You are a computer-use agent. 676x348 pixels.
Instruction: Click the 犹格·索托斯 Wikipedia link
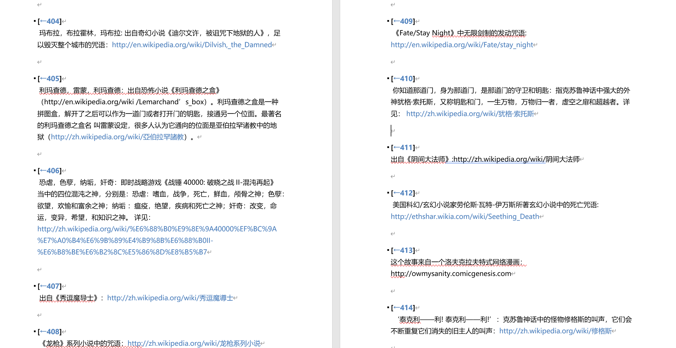[x=469, y=114]
